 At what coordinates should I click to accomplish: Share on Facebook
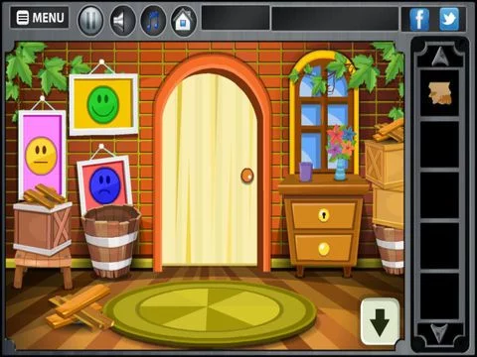tap(419, 19)
